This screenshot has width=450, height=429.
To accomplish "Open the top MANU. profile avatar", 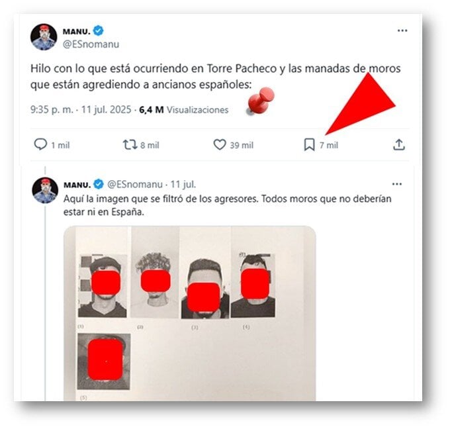I will click(44, 37).
